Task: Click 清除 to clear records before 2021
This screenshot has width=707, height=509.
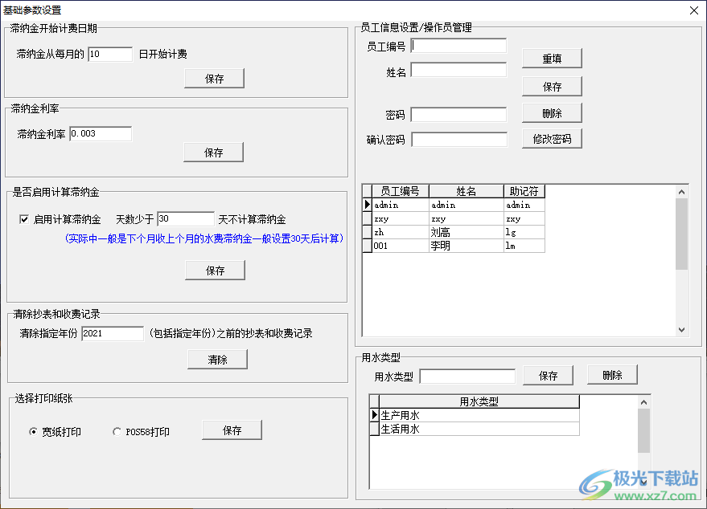Action: click(x=216, y=359)
